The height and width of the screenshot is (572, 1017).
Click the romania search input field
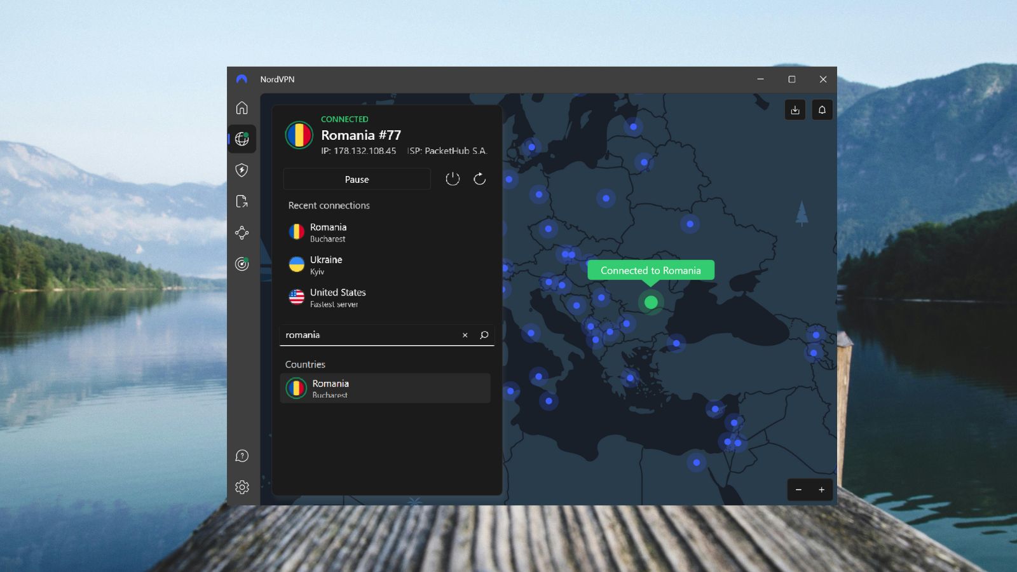click(369, 335)
